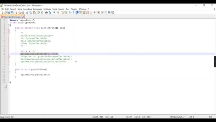Open the Tools menu
The image size is (216, 122).
coord(55,9)
